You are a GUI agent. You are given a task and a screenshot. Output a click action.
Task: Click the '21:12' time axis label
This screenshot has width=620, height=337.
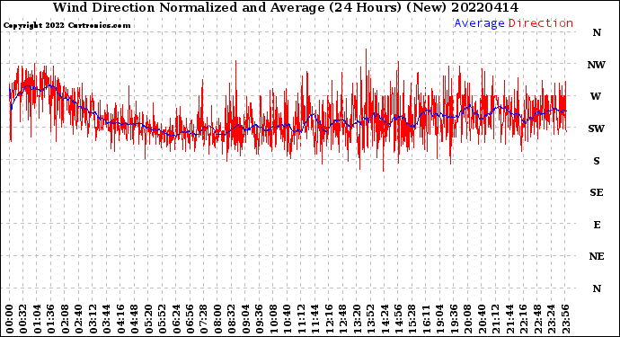(495, 319)
